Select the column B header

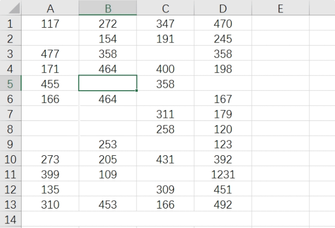click(108, 9)
